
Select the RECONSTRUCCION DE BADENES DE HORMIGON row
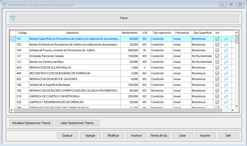(x=75, y=73)
